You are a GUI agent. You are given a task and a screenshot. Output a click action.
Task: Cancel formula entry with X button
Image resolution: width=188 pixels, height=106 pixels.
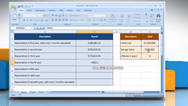tap(38, 28)
